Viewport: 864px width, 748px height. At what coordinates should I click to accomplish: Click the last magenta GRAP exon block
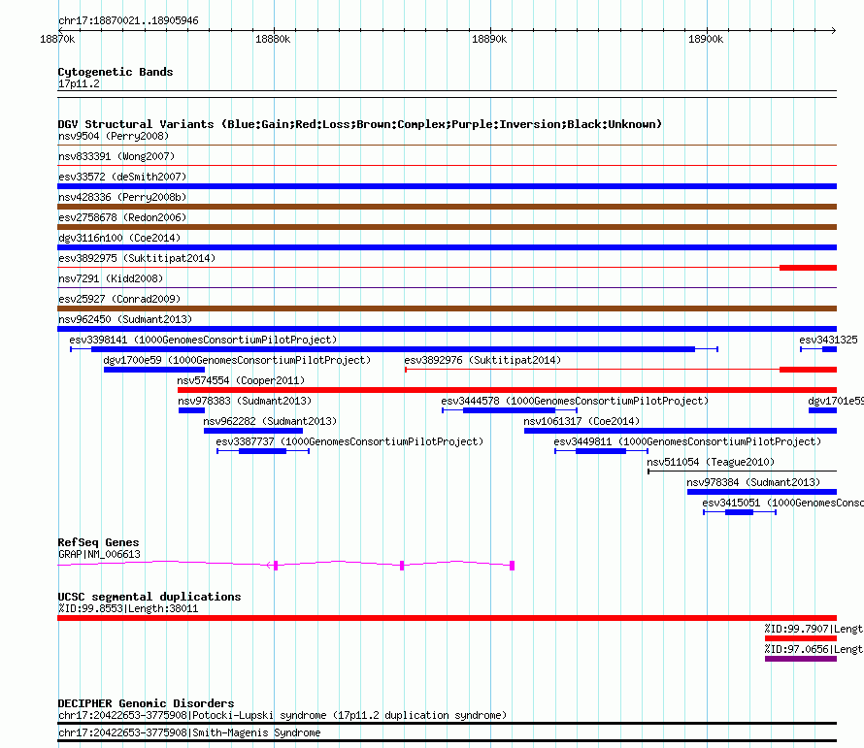(x=512, y=566)
